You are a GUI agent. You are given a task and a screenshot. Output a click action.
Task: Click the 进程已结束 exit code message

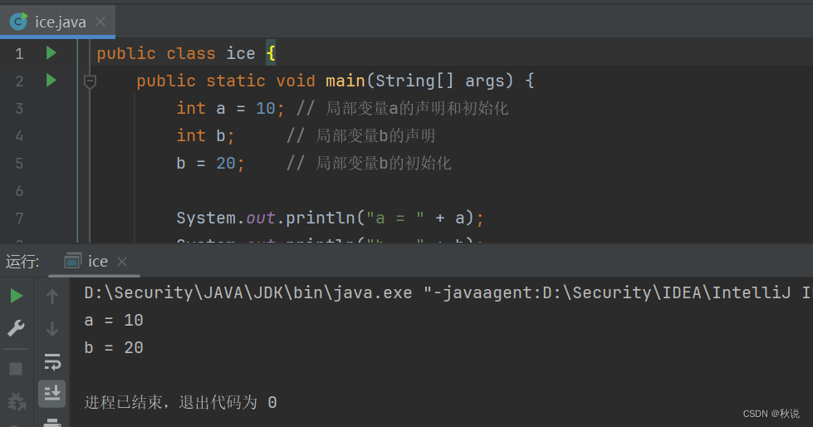pos(180,403)
